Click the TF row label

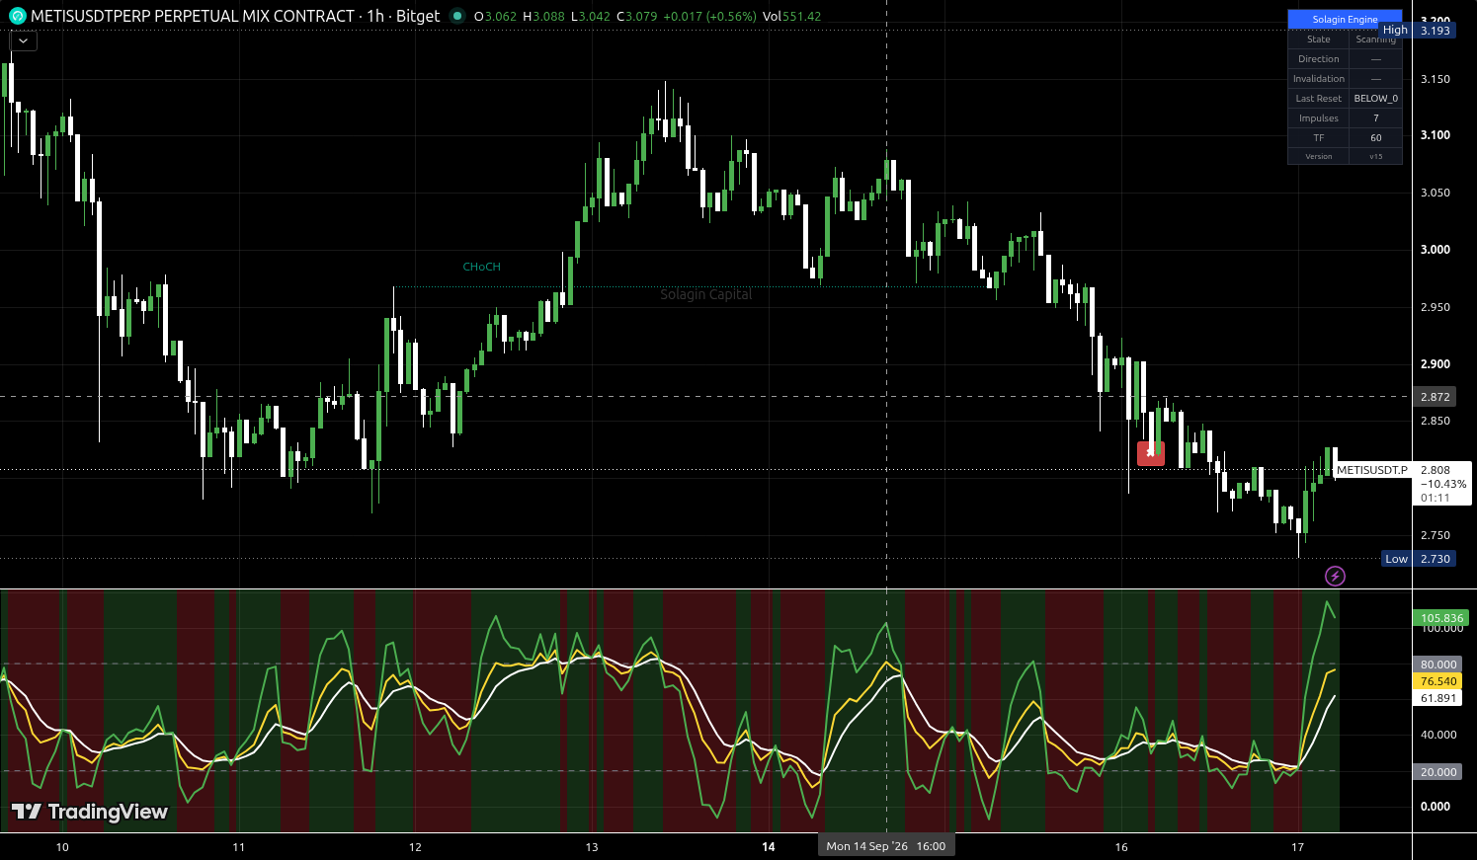[x=1319, y=138]
